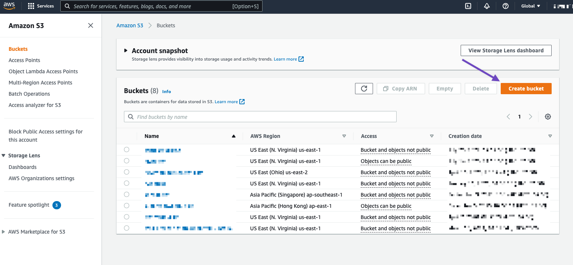
Task: Expand the Account snapshot section
Action: [126, 50]
